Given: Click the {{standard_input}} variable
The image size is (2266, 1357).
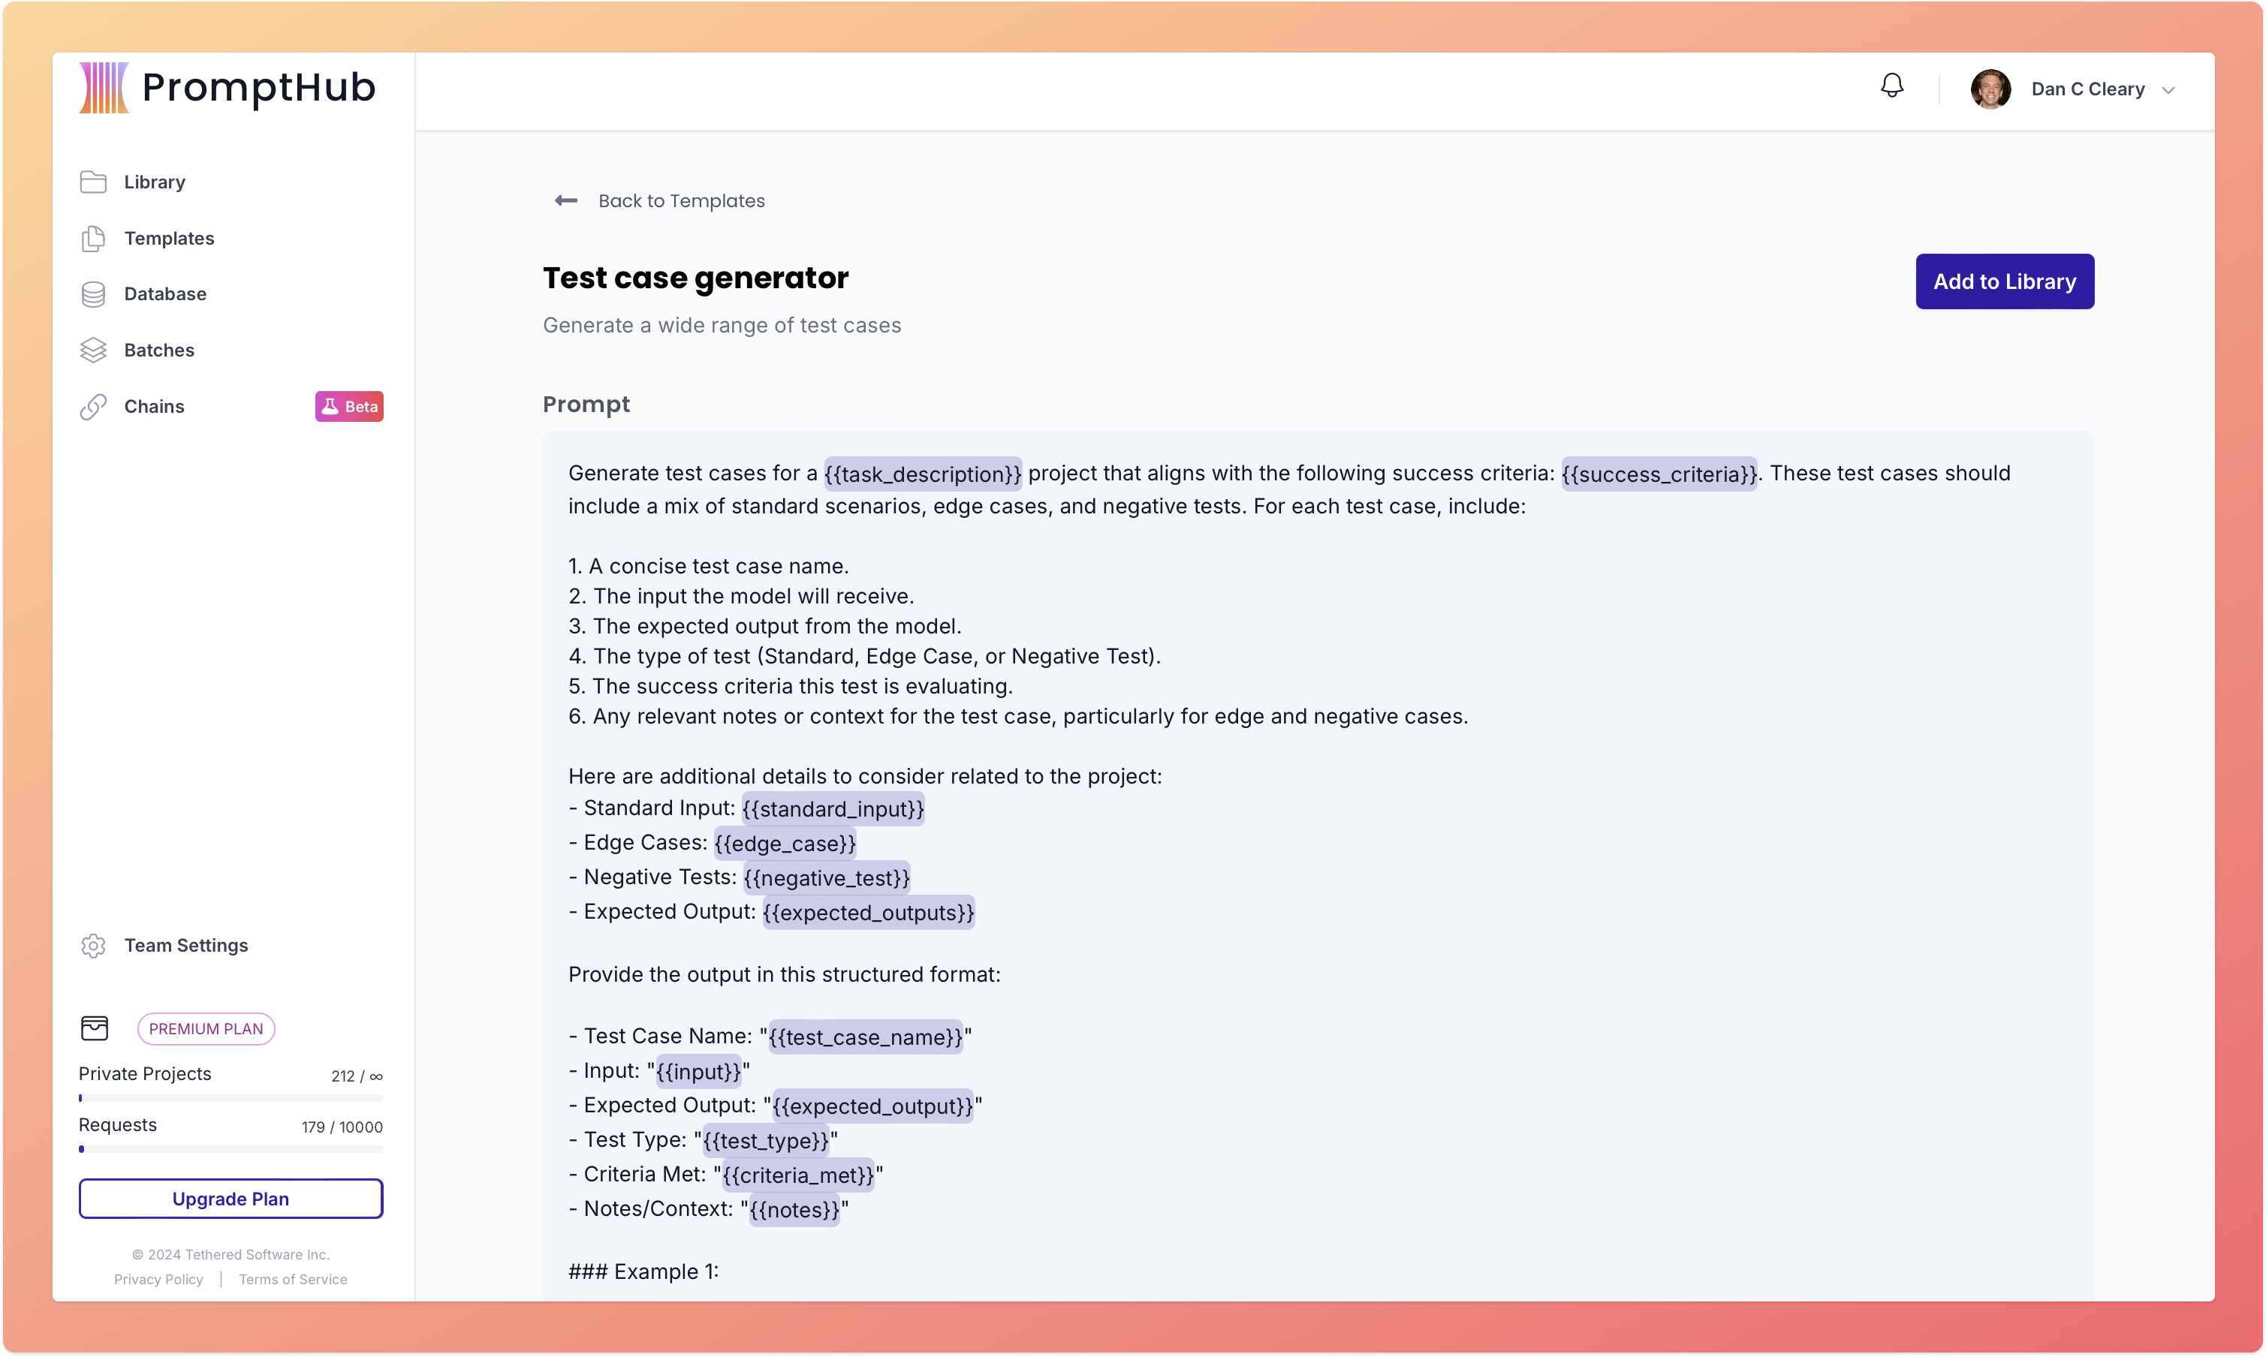Looking at the screenshot, I should click(833, 809).
